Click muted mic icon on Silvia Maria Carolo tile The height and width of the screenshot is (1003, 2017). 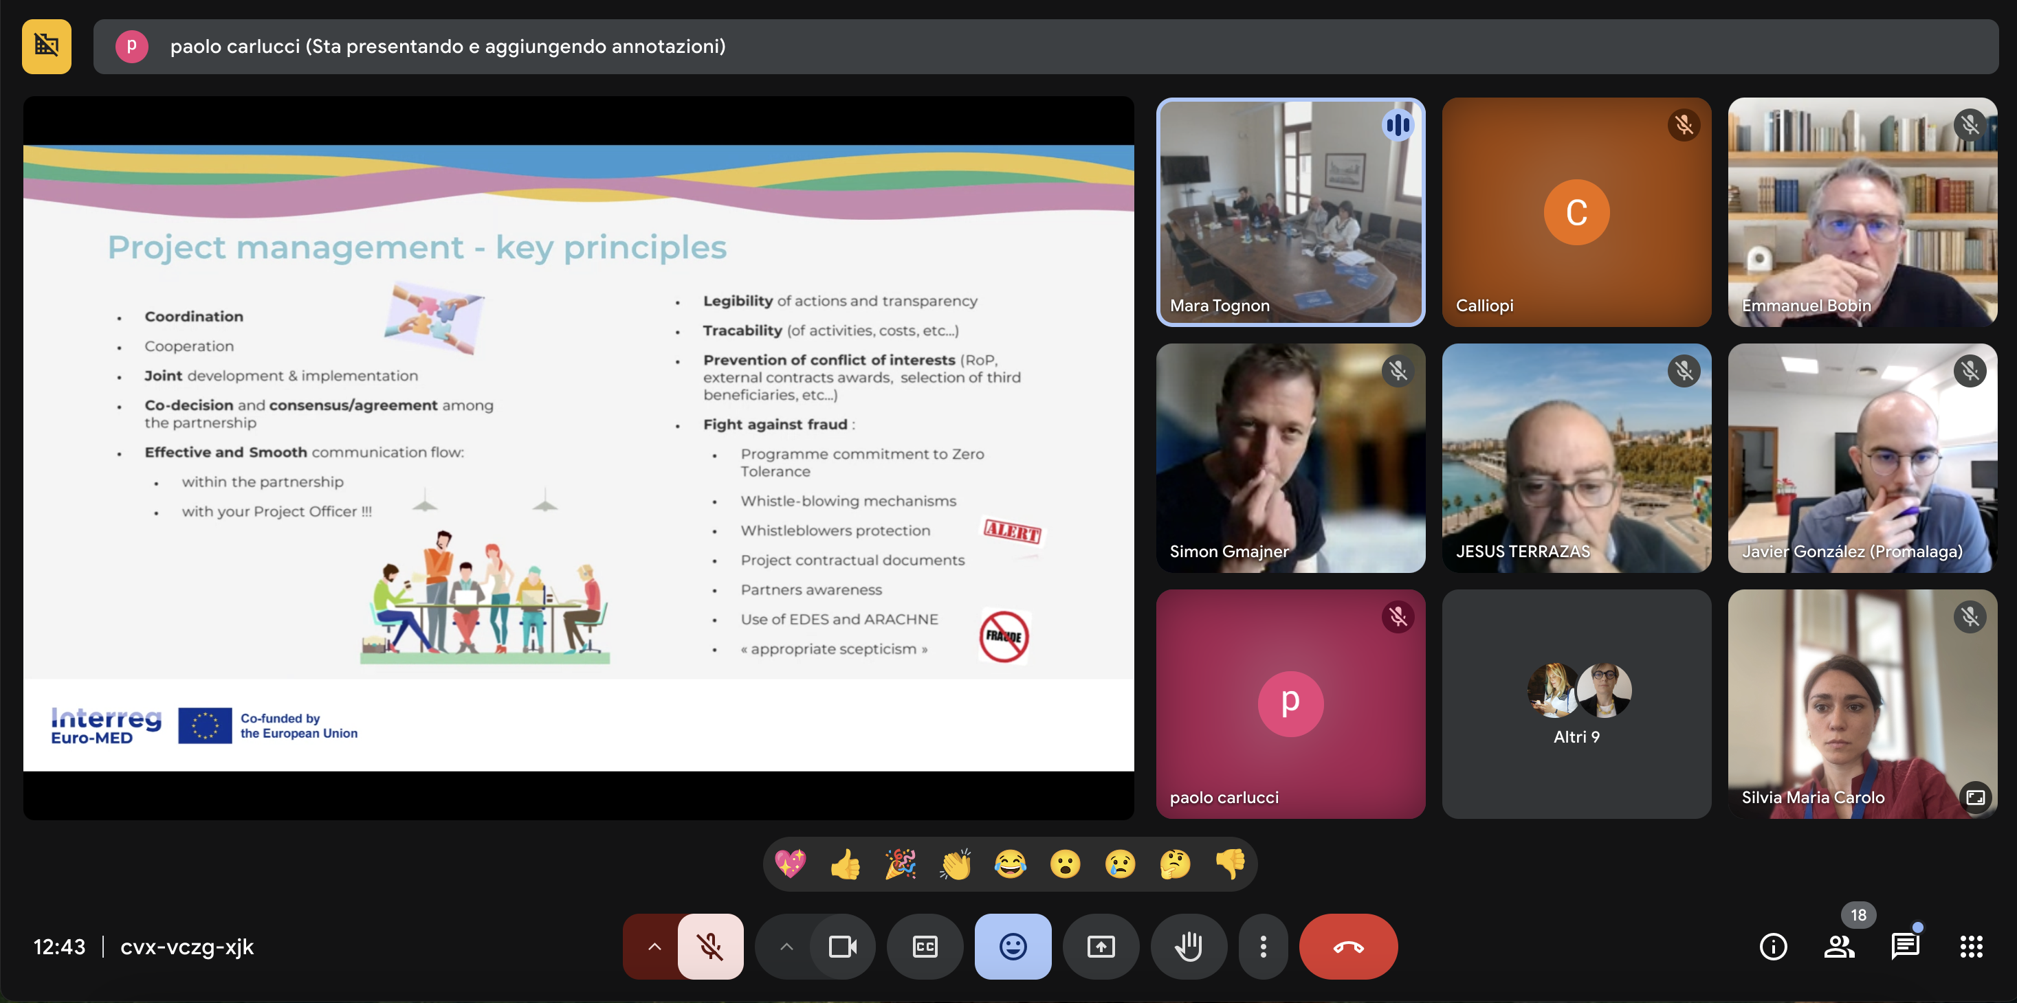coord(1970,618)
